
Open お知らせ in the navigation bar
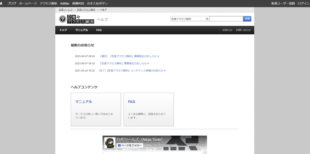click(x=227, y=30)
